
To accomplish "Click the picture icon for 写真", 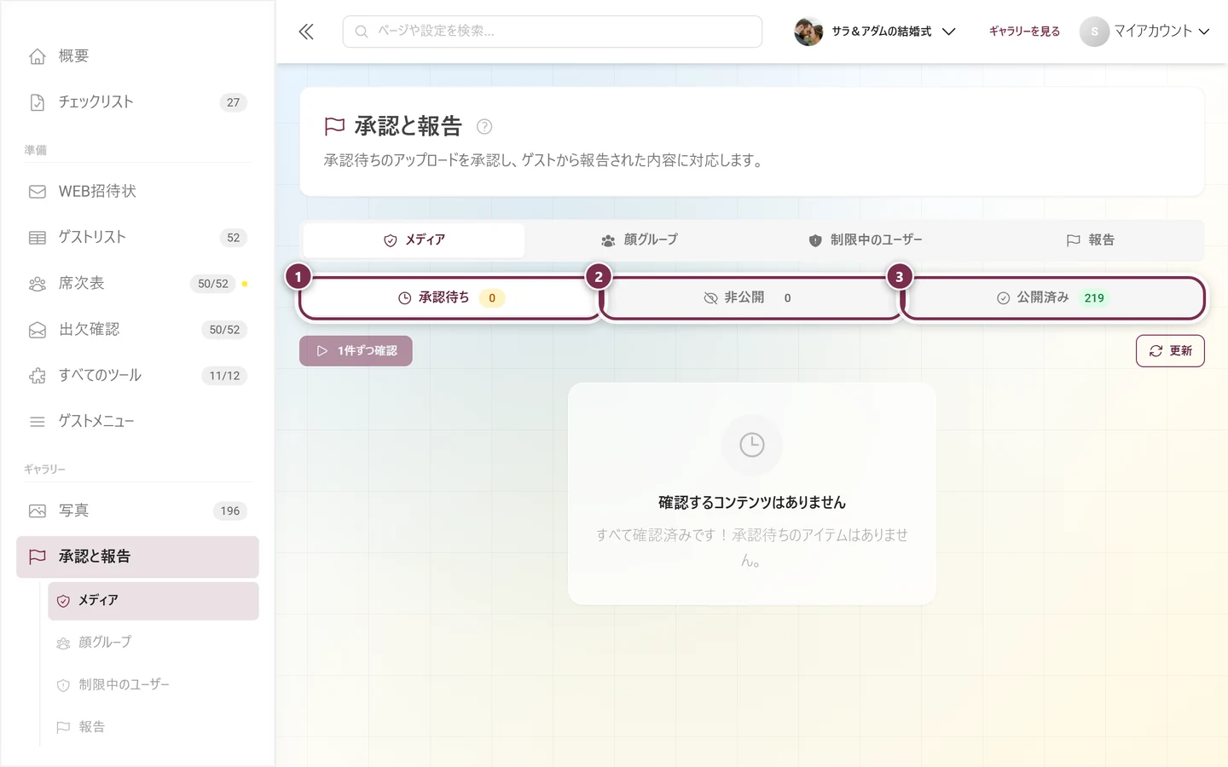I will tap(38, 511).
